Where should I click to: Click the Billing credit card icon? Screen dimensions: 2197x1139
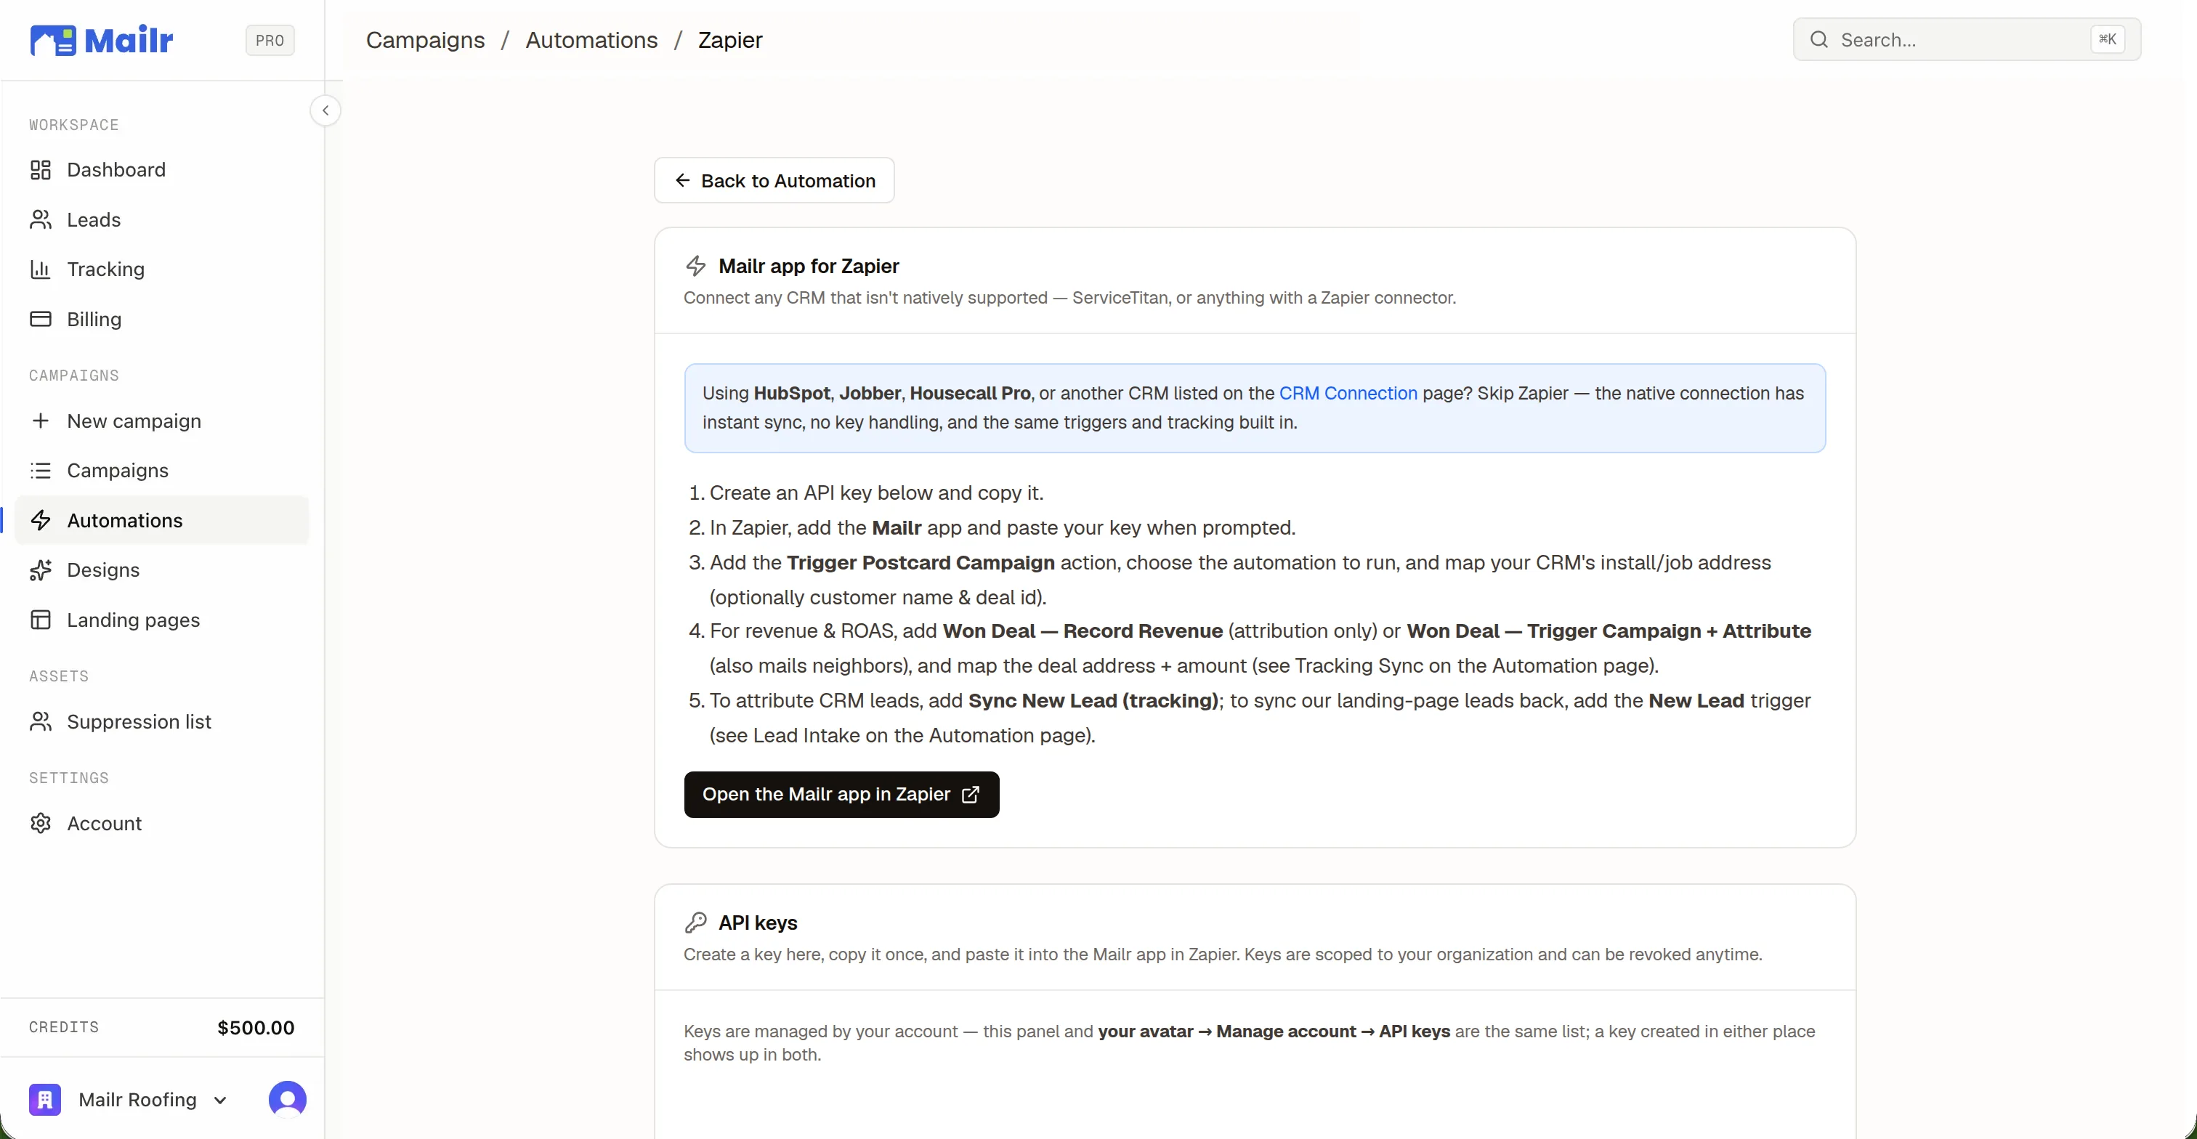coord(40,319)
